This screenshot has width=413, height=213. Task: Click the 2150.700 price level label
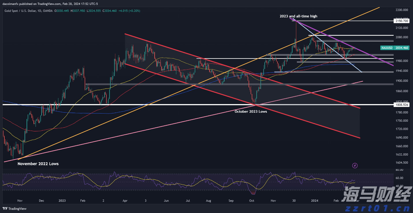[x=401, y=20]
